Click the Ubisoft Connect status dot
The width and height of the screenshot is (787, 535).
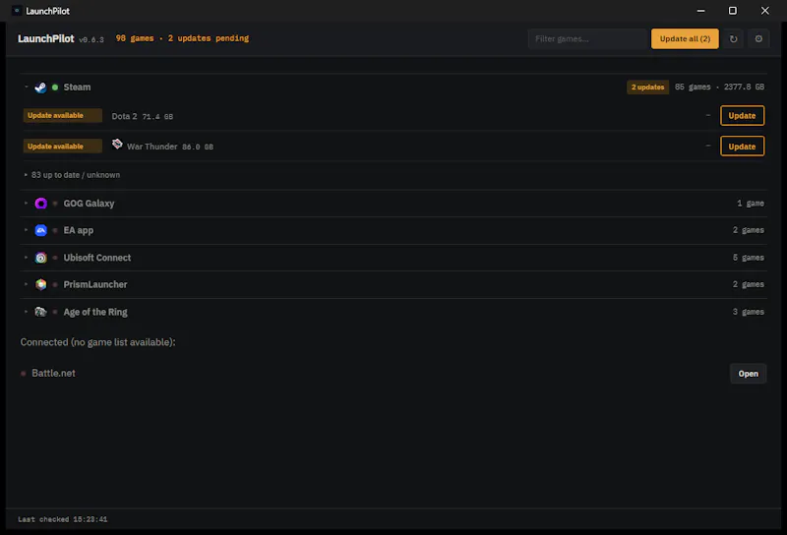tap(55, 258)
